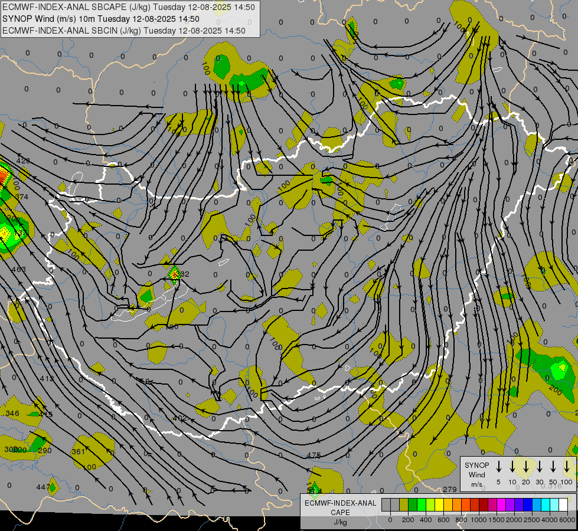The width and height of the screenshot is (578, 531).
Task: Click the map value 374
Action: click(22, 197)
